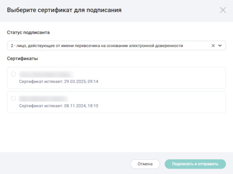The width and height of the screenshot is (233, 174).
Task: Click Подписать и отправить button
Action: pos(195,164)
